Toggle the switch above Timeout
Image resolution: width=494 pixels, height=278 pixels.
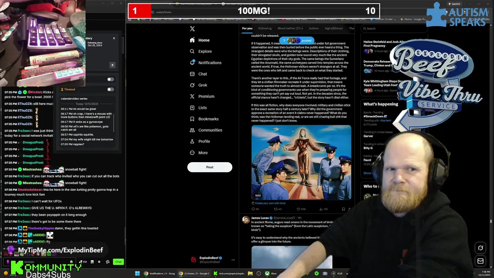(x=110, y=79)
